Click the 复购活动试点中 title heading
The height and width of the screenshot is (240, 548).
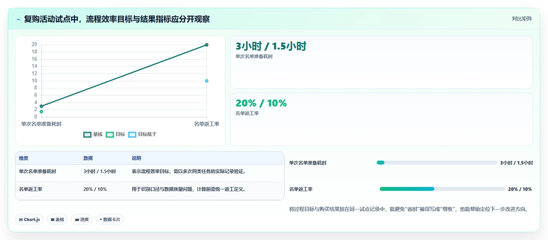click(x=117, y=19)
